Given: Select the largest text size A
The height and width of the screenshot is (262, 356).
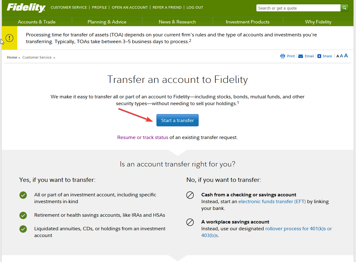Looking at the screenshot, I should (346, 55).
